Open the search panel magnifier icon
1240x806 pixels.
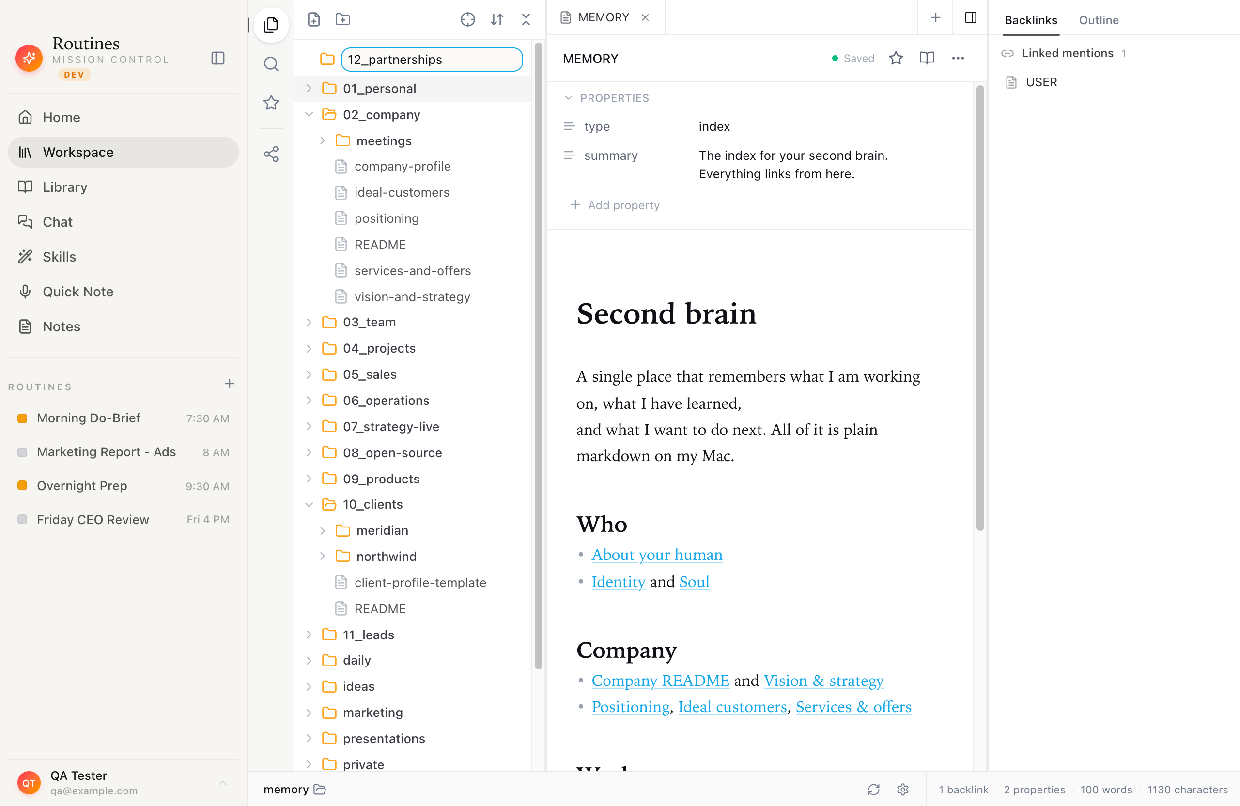point(271,64)
